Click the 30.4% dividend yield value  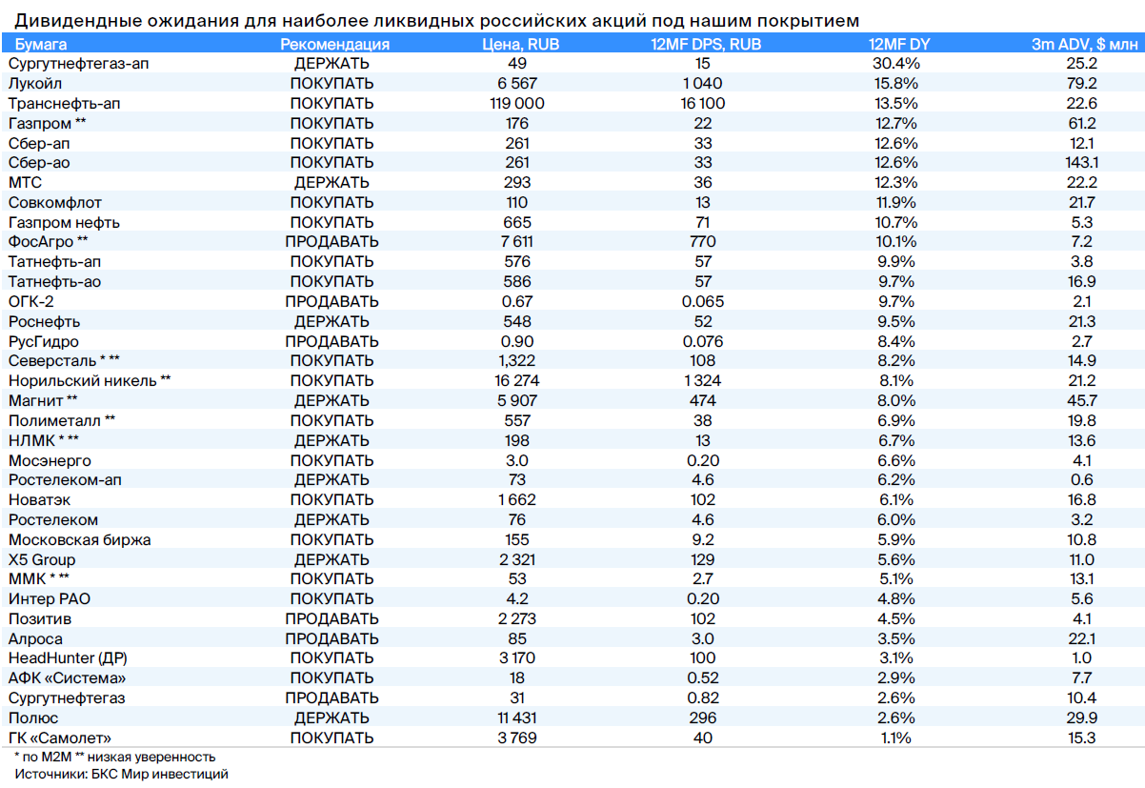point(895,64)
